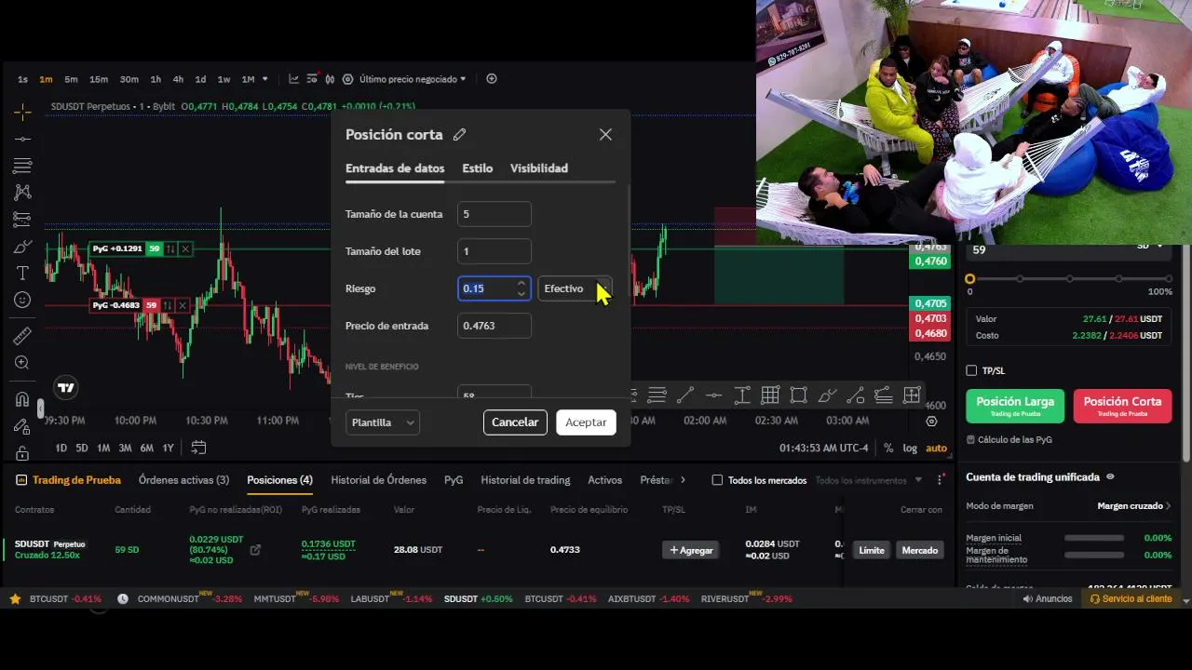
Task: Open the favorites star in ticker bar
Action: 15,599
